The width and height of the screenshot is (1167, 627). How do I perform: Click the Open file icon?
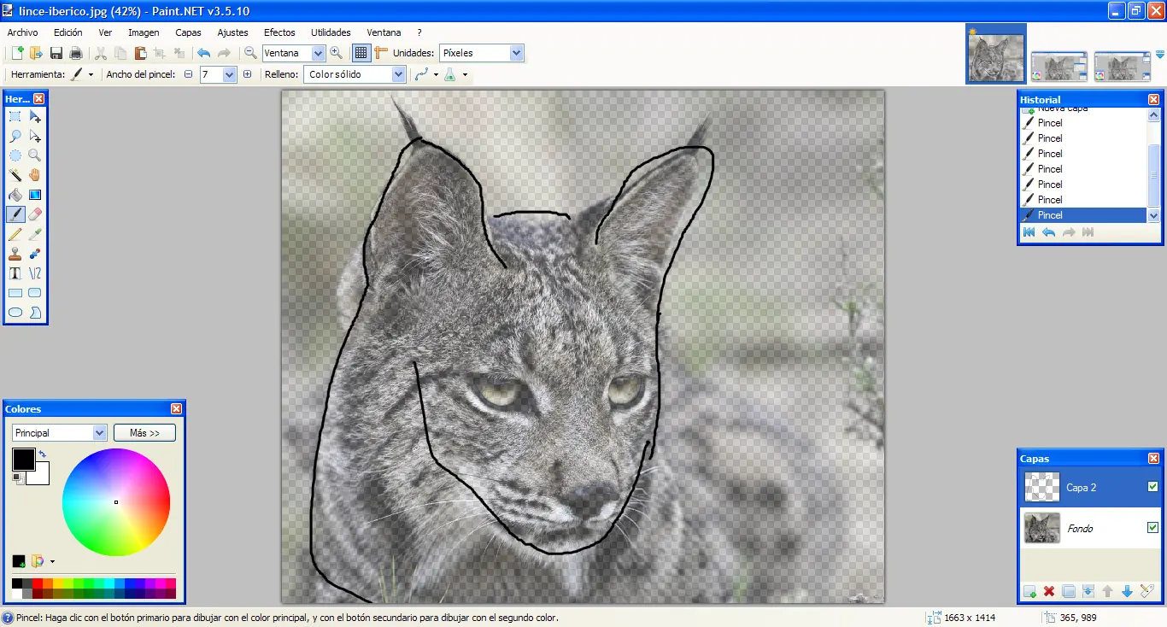[36, 53]
